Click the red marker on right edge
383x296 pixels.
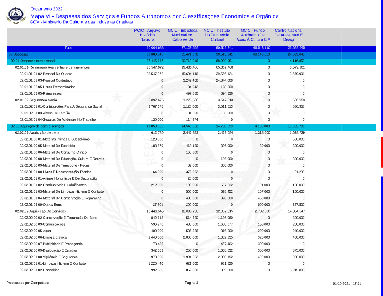tap(381, 152)
